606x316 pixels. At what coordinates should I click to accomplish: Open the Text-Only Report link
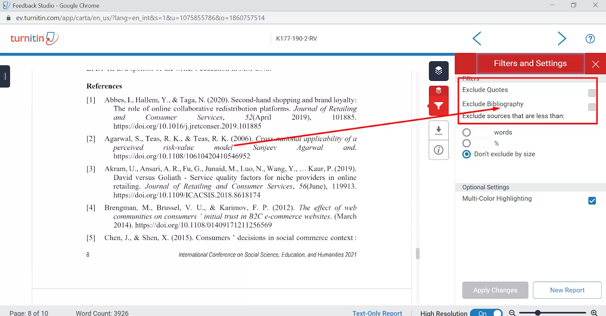click(377, 313)
